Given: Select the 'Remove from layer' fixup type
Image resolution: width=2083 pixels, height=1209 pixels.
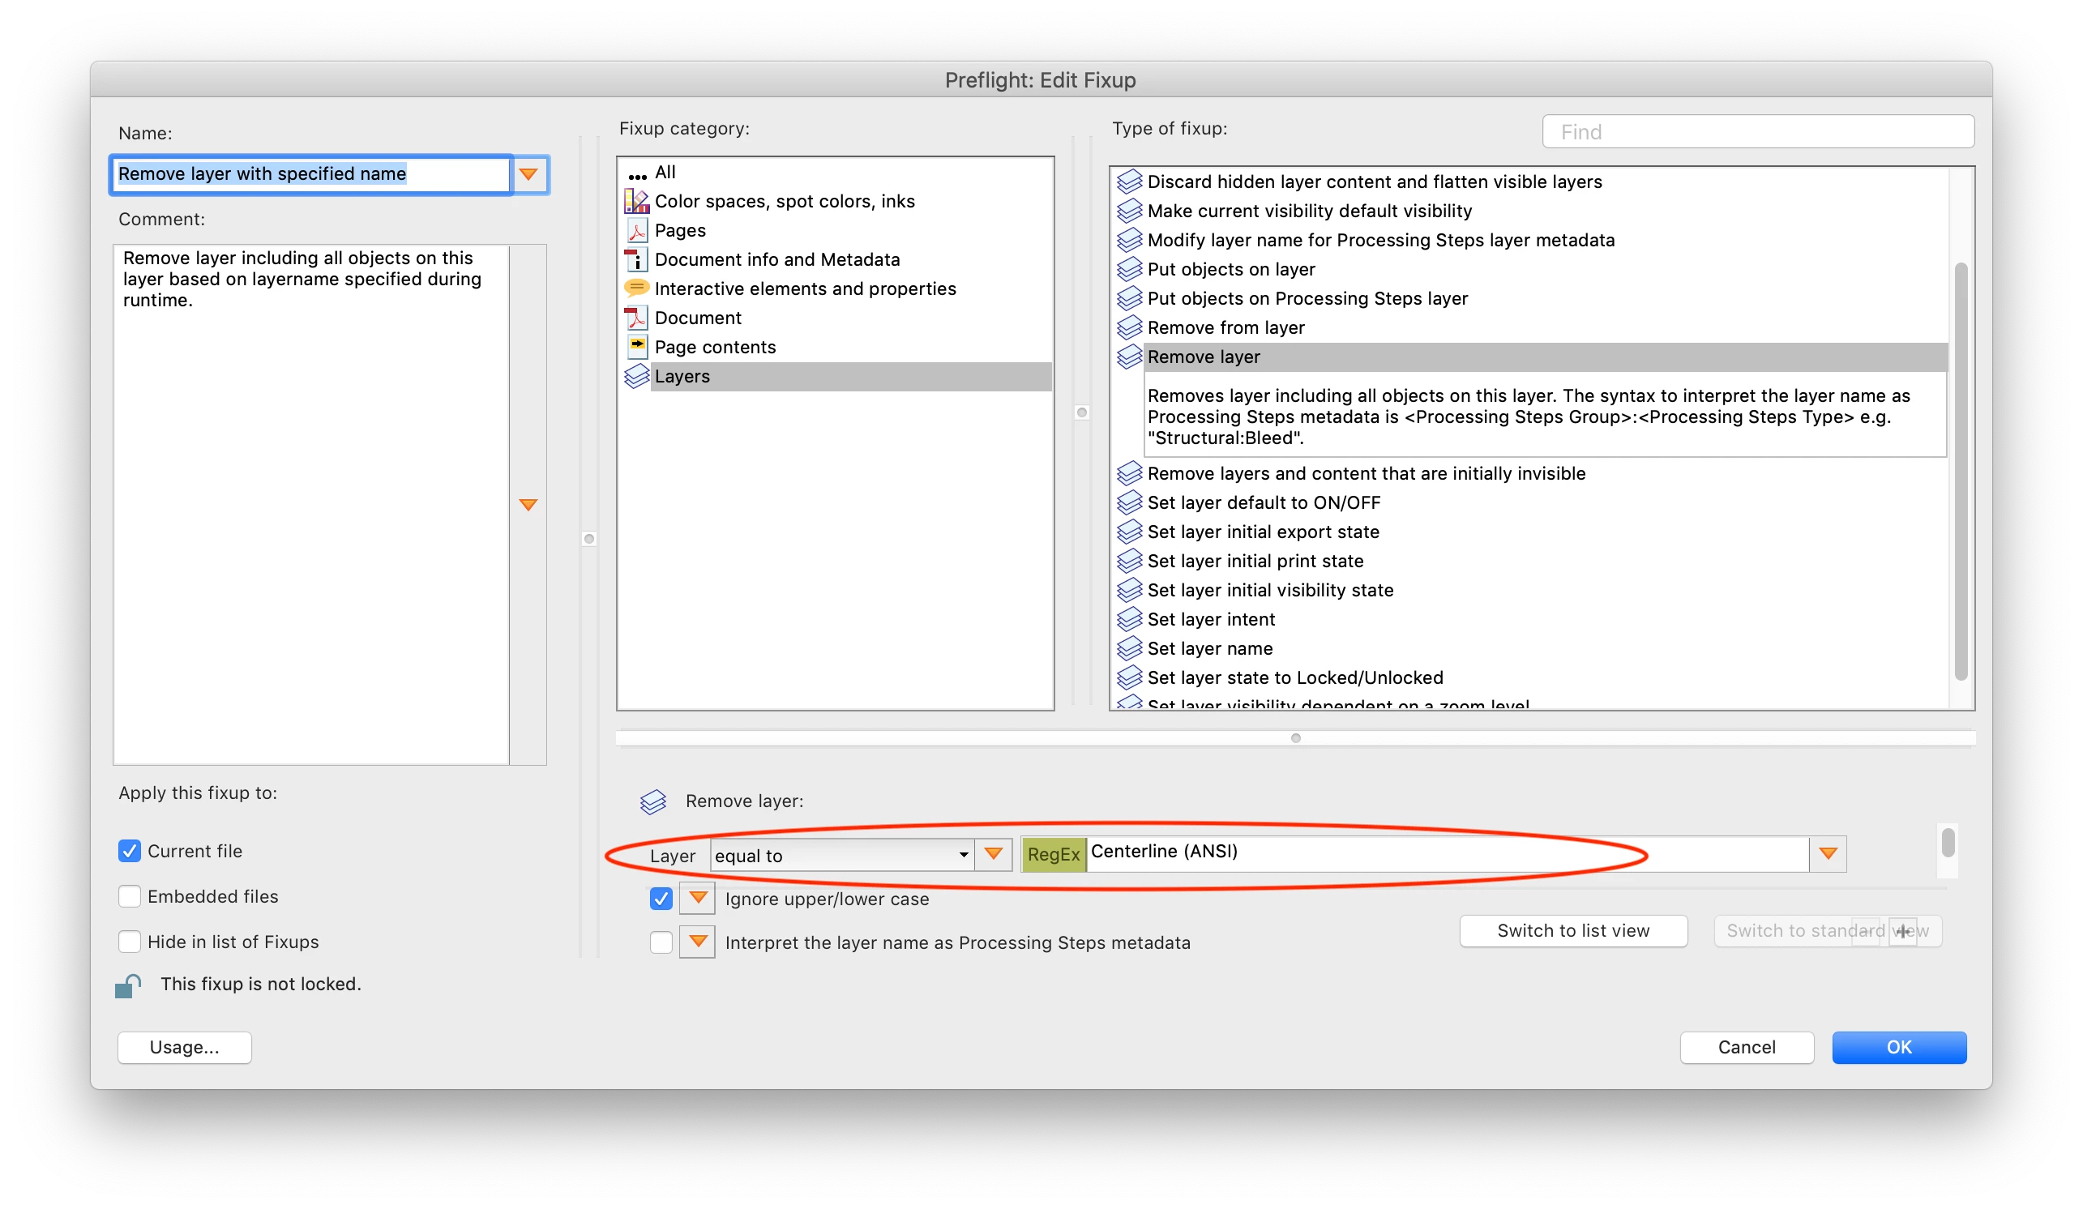Looking at the screenshot, I should [1225, 328].
